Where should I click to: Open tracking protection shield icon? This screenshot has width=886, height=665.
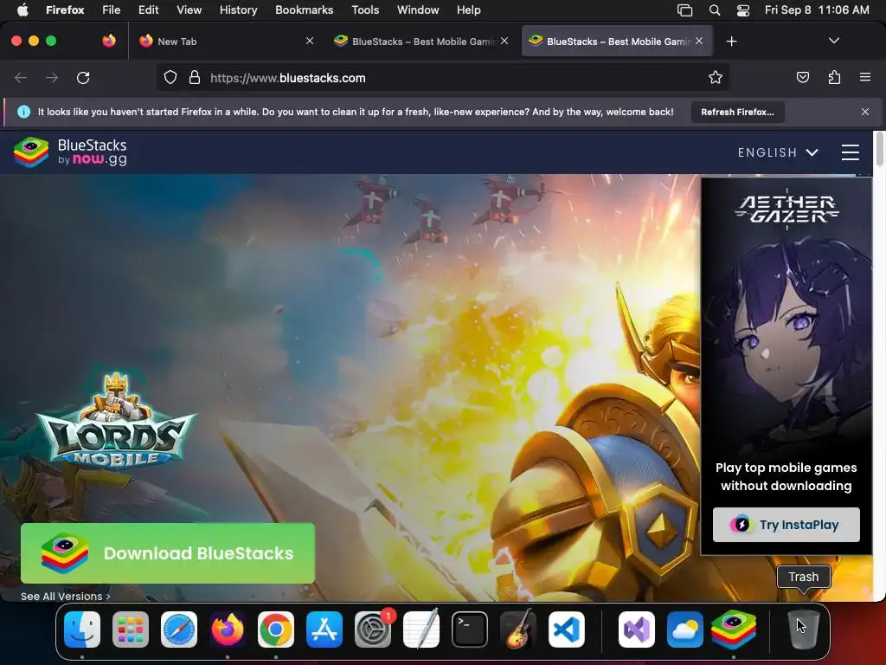[170, 78]
